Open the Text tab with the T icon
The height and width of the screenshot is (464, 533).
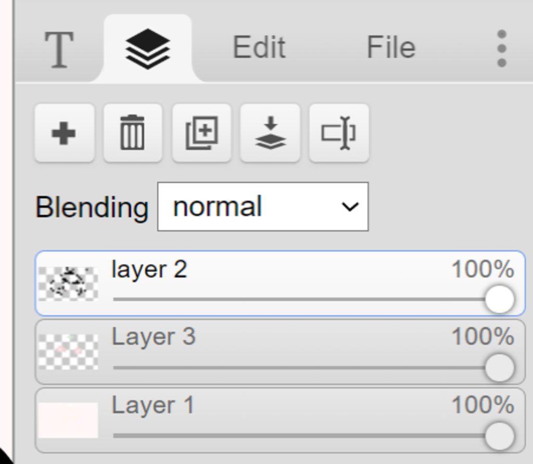(x=58, y=49)
